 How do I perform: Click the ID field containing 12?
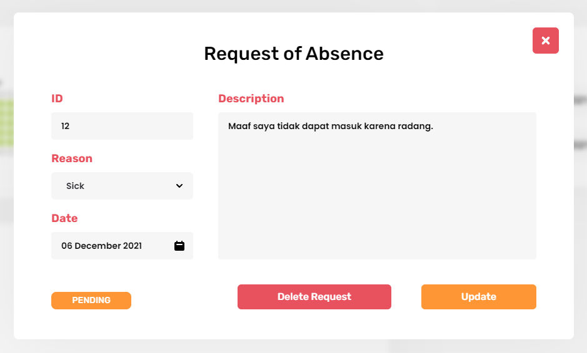[x=122, y=126]
